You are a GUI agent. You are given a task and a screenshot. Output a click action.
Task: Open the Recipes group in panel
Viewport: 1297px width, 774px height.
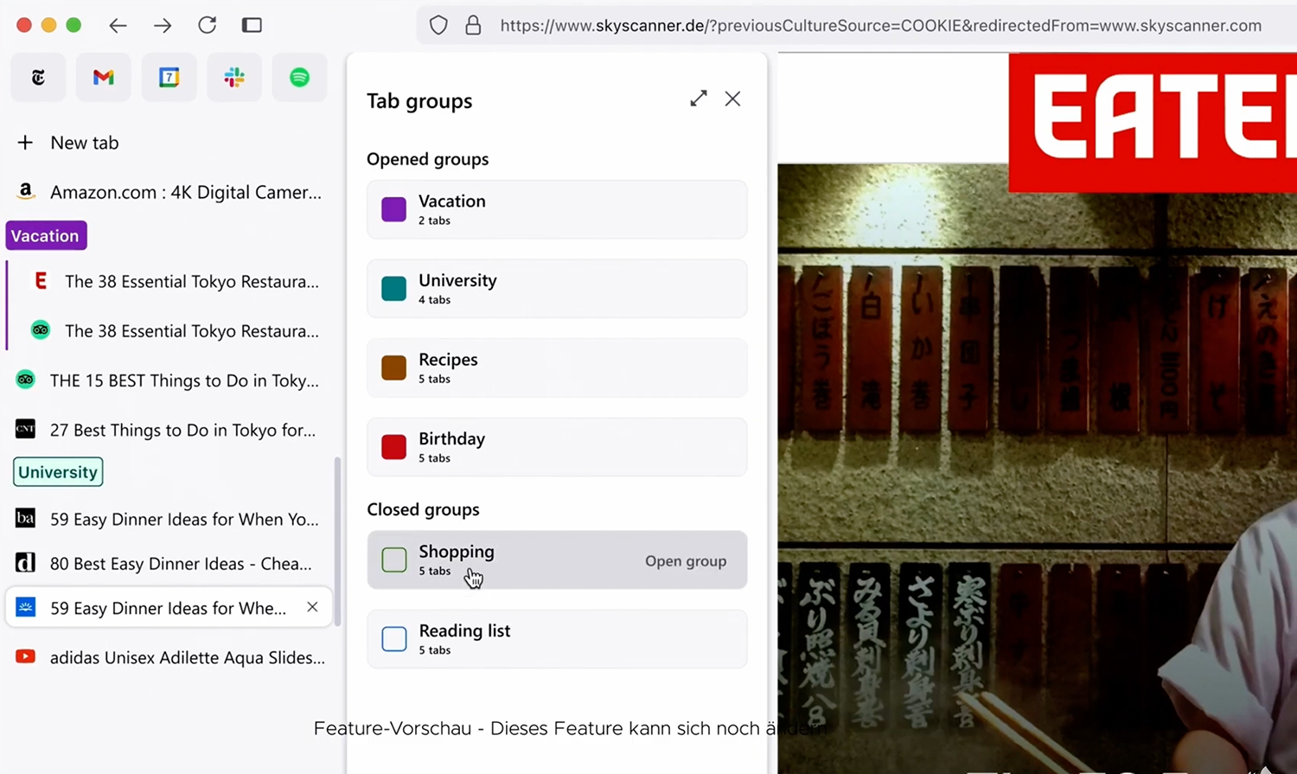557,368
